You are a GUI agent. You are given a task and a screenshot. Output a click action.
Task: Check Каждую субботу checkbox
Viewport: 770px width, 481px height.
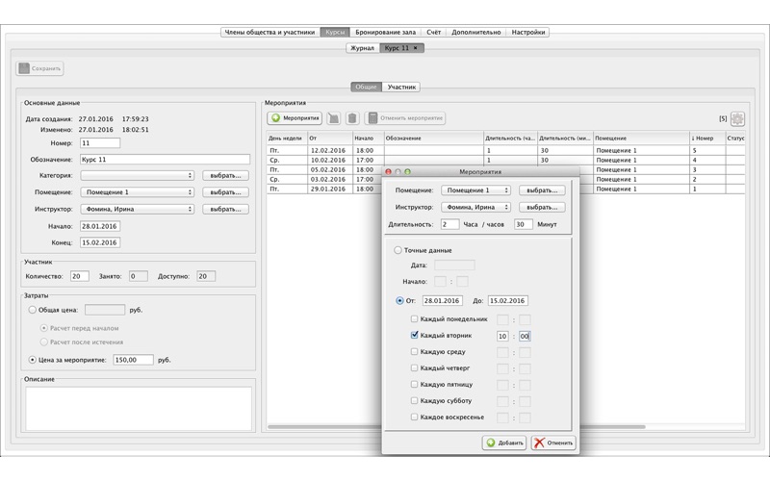(414, 400)
